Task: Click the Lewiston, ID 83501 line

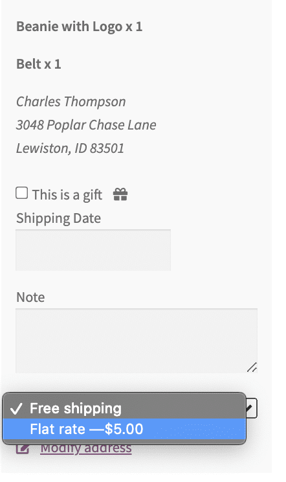Action: click(x=71, y=148)
